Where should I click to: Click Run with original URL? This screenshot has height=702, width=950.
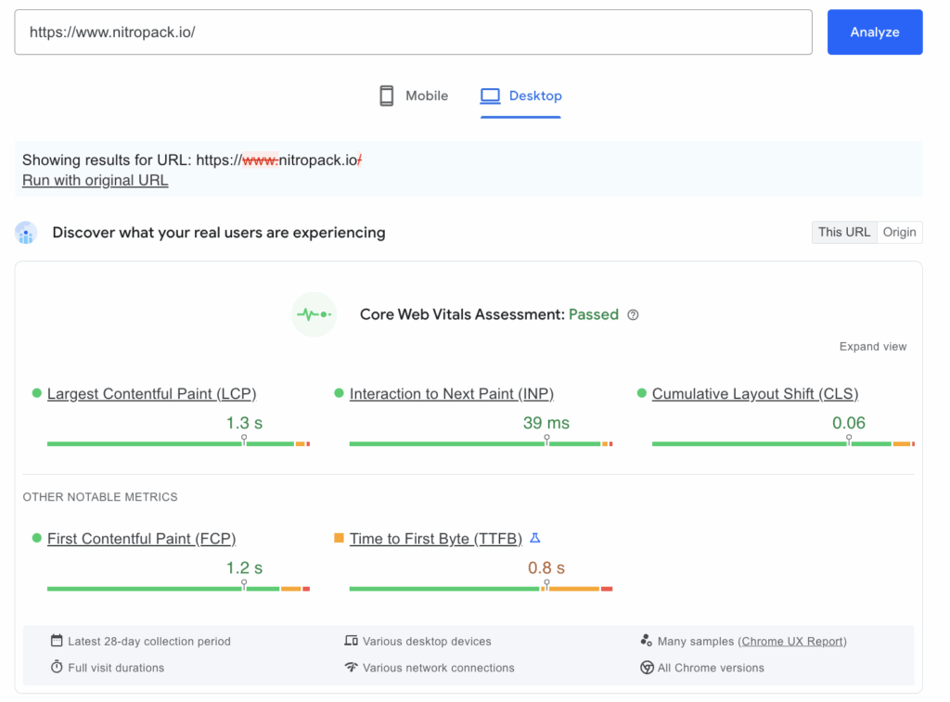click(x=95, y=180)
